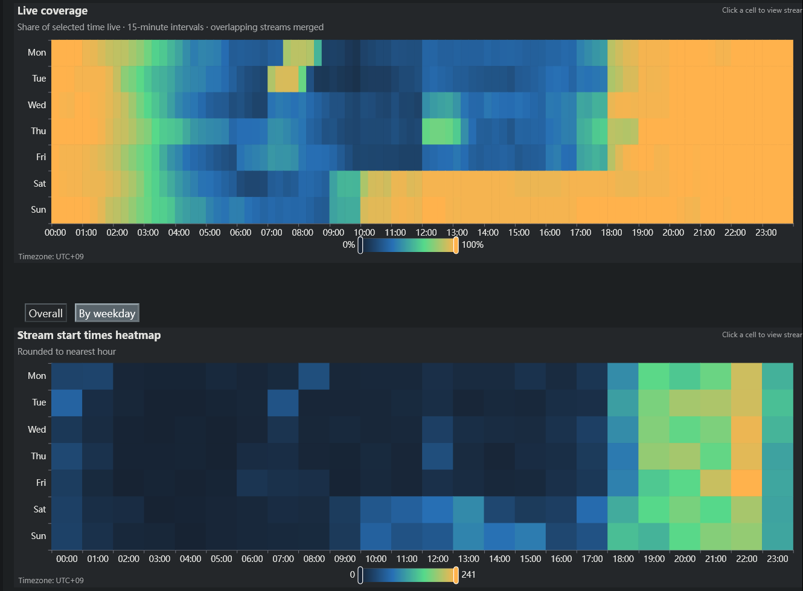Select Thursday 12:00 cell in Live coverage heatmap
The width and height of the screenshot is (803, 591).
[x=426, y=131]
